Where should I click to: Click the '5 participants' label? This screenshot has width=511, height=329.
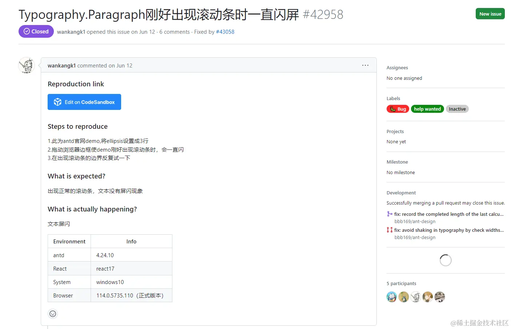[401, 284]
